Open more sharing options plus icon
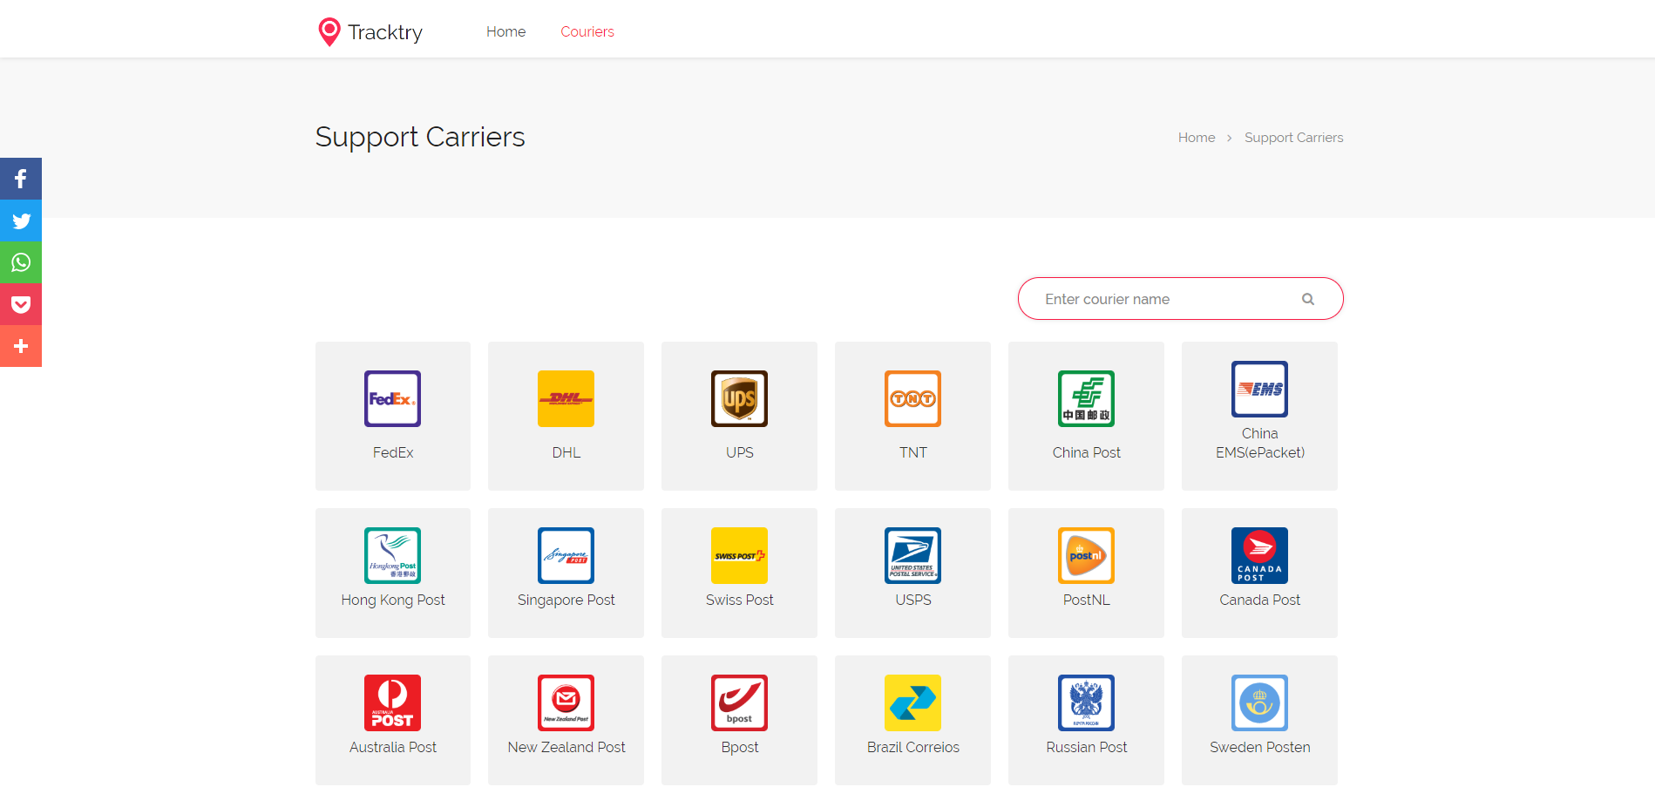This screenshot has height=794, width=1655. click(x=21, y=346)
